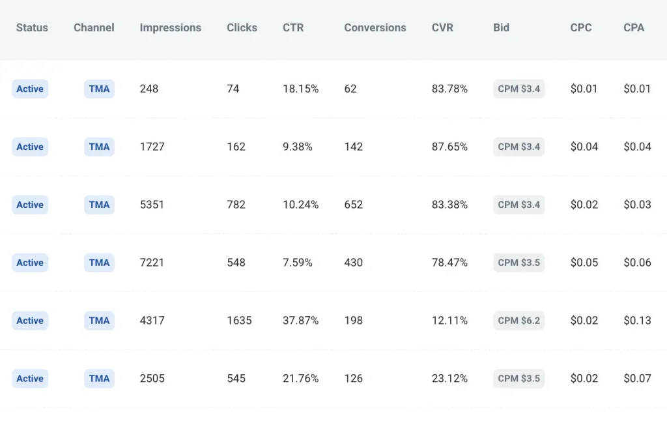This screenshot has width=667, height=423.
Task: Select the Channel column header
Action: [x=94, y=27]
